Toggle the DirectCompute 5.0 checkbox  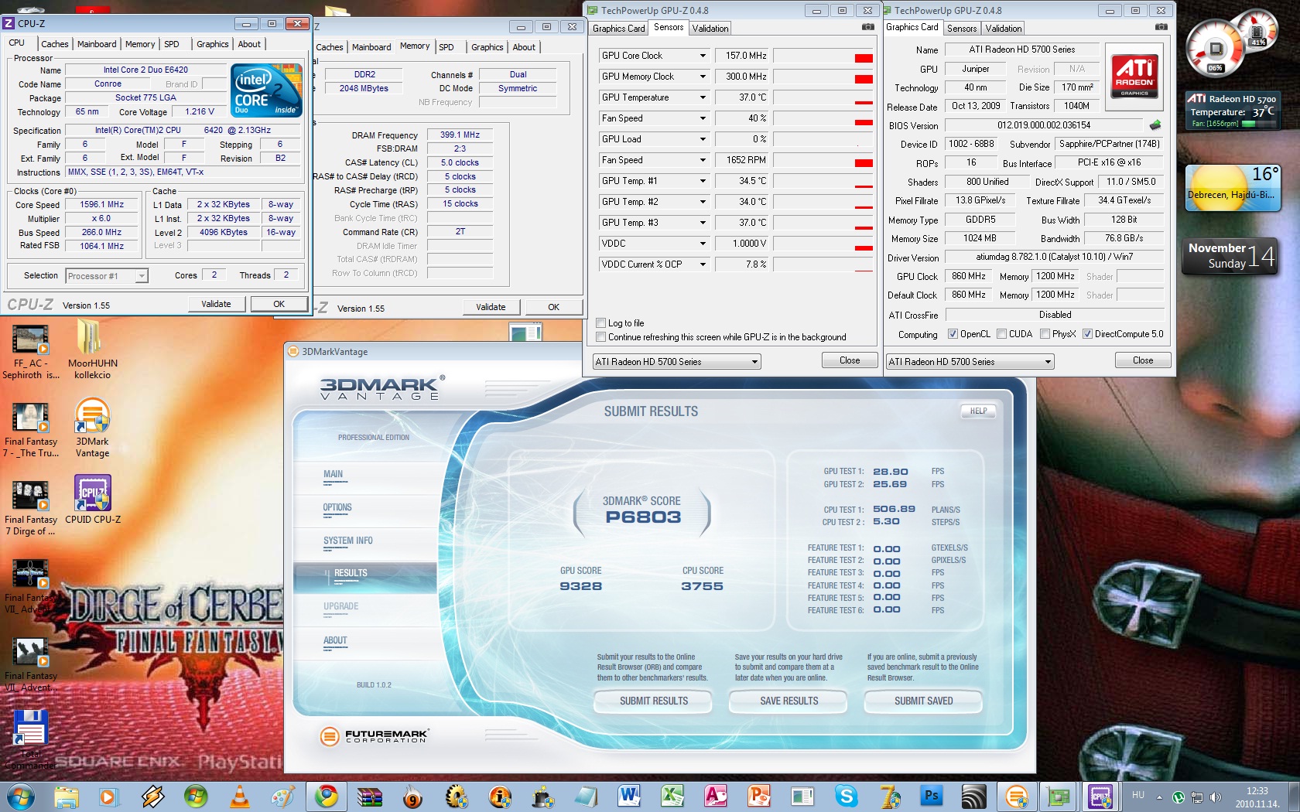(1088, 334)
